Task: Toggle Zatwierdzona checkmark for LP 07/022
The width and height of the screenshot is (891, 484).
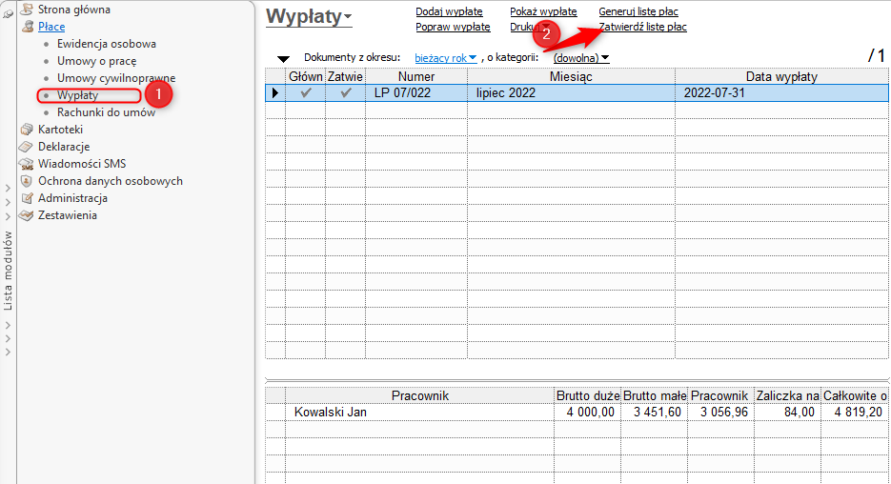Action: (346, 92)
